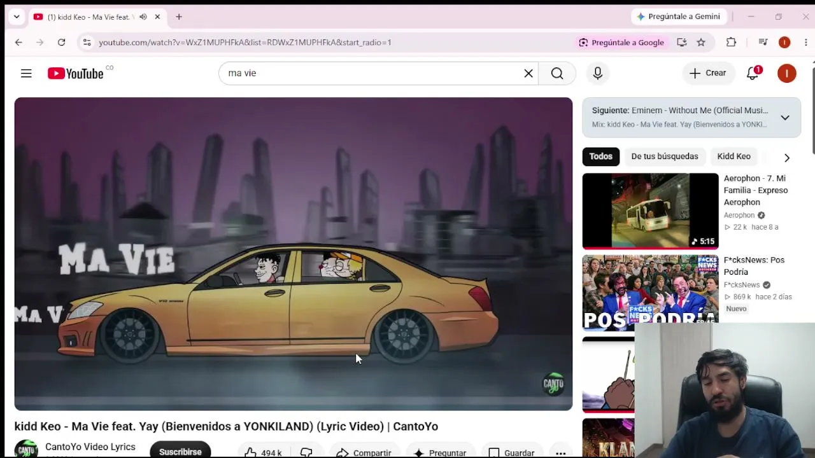Dislike the video with thumbs down

pyautogui.click(x=307, y=452)
